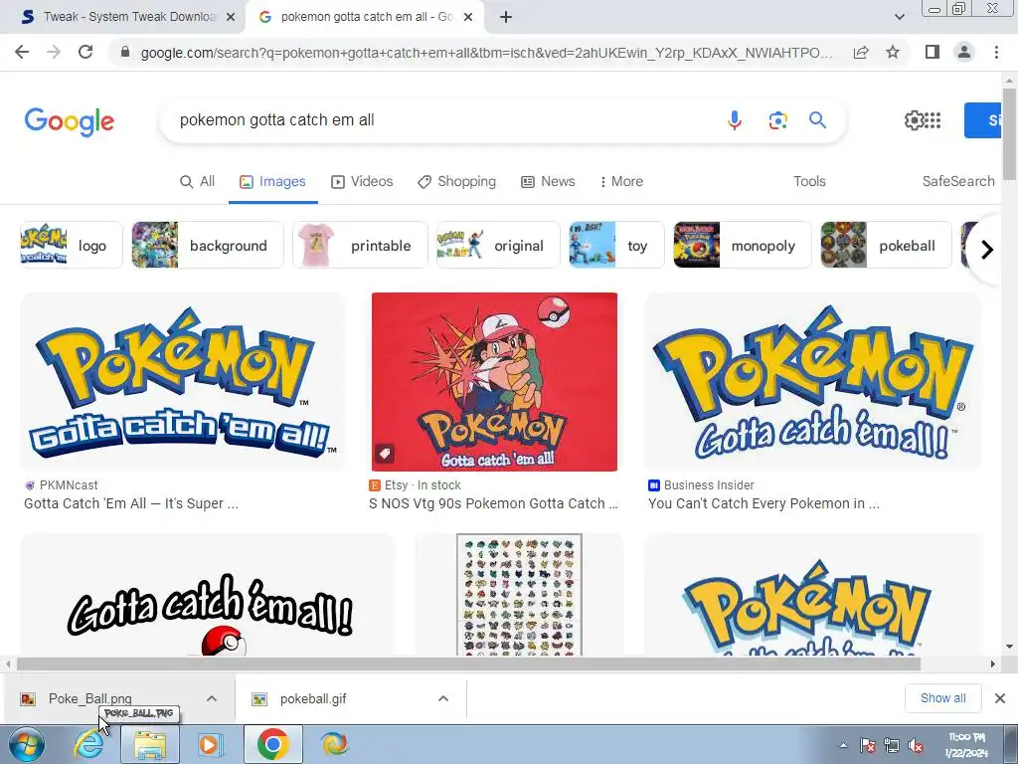The image size is (1018, 764).
Task: Close the Tweak - System Tweak tab
Action: coord(231,17)
